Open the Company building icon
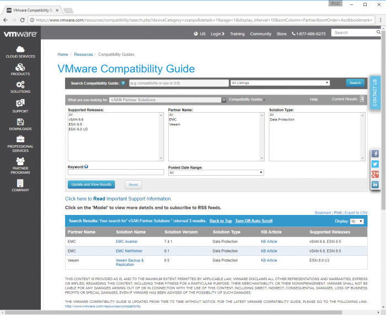Viewport: 386px width, 315px height. [20, 183]
